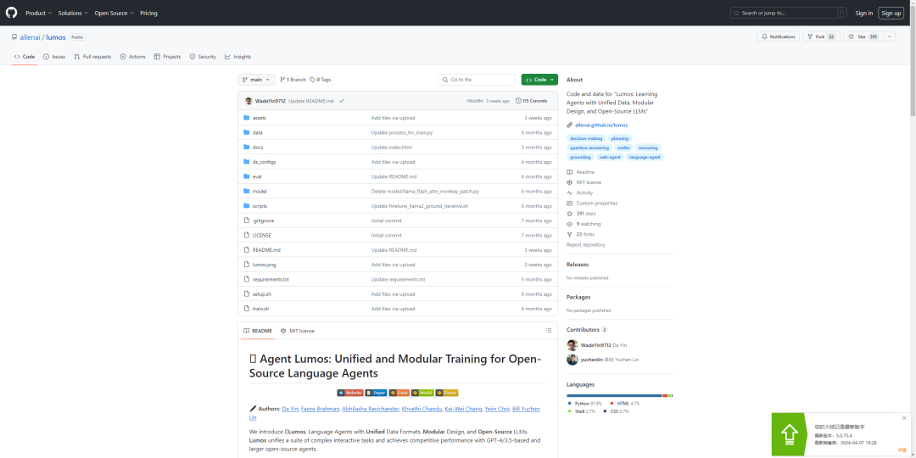
Task: Open the Da Yin author link
Action: [x=290, y=409]
